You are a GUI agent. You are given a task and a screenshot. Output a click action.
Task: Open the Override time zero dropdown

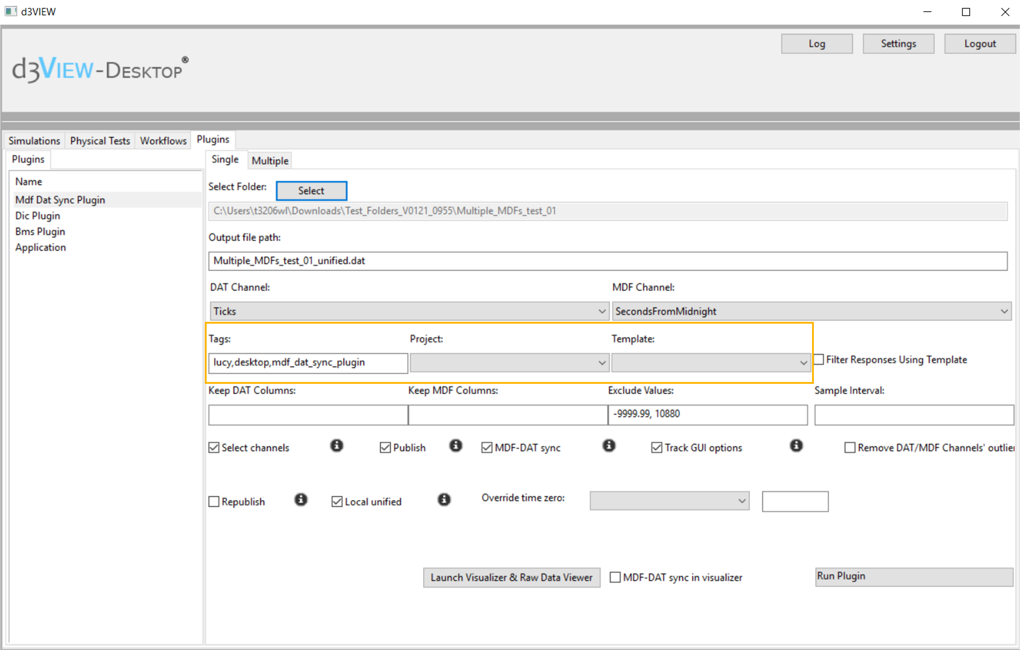coord(669,501)
